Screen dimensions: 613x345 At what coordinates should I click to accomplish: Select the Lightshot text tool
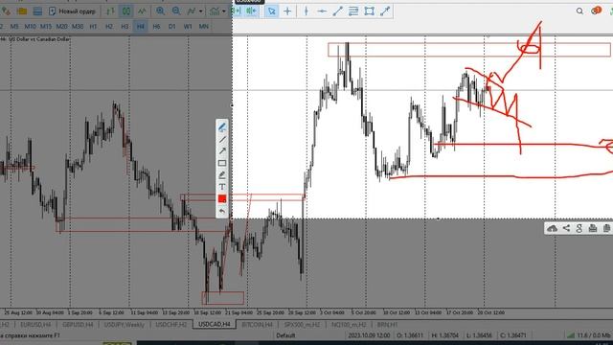[x=222, y=187]
